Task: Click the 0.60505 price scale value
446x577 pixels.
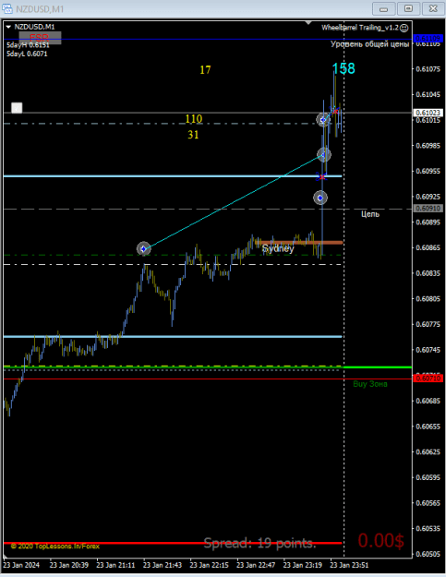Action: [428, 554]
